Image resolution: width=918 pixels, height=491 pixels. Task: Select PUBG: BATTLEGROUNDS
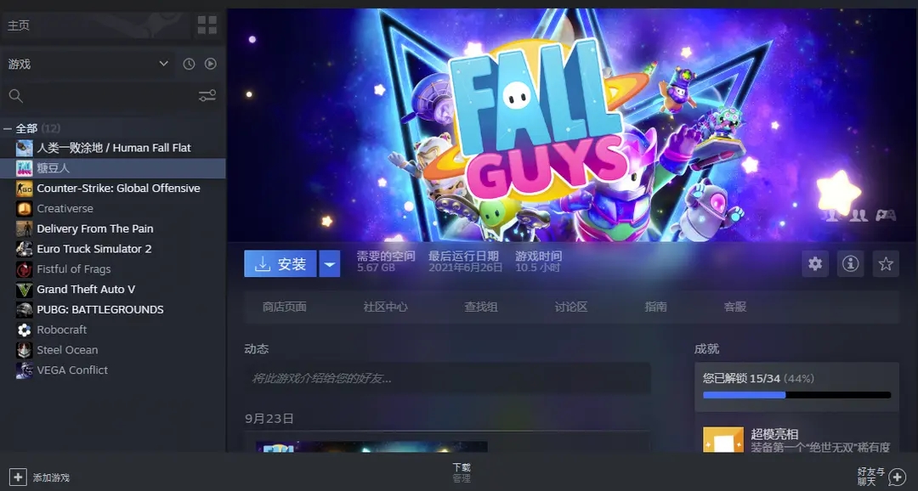tap(100, 309)
